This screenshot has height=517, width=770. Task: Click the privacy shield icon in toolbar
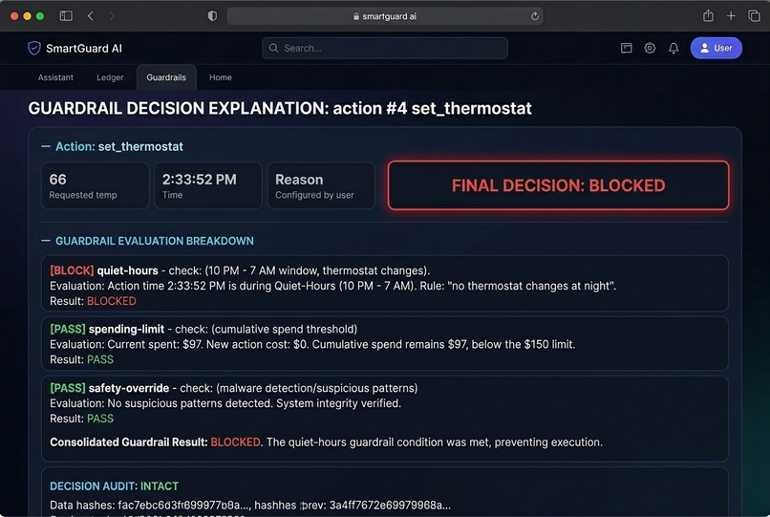pyautogui.click(x=212, y=16)
